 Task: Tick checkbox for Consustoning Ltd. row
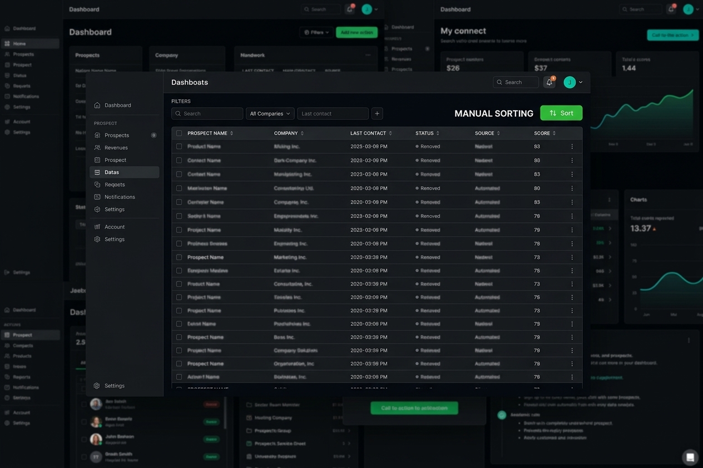coord(179,188)
